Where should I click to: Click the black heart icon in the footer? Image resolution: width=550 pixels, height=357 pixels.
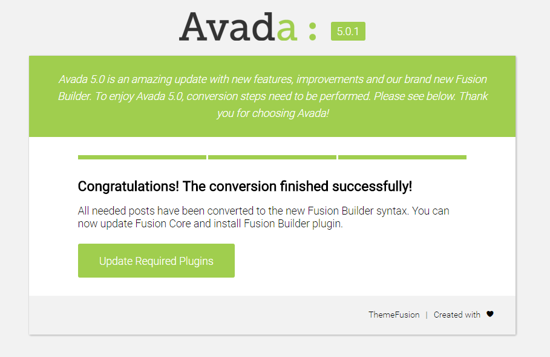pos(490,314)
